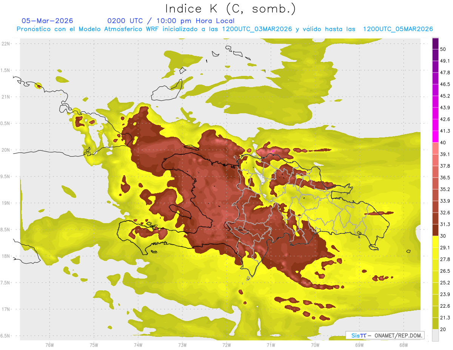
Task: Click the colorbar value '47.8'
Action: tap(445, 72)
